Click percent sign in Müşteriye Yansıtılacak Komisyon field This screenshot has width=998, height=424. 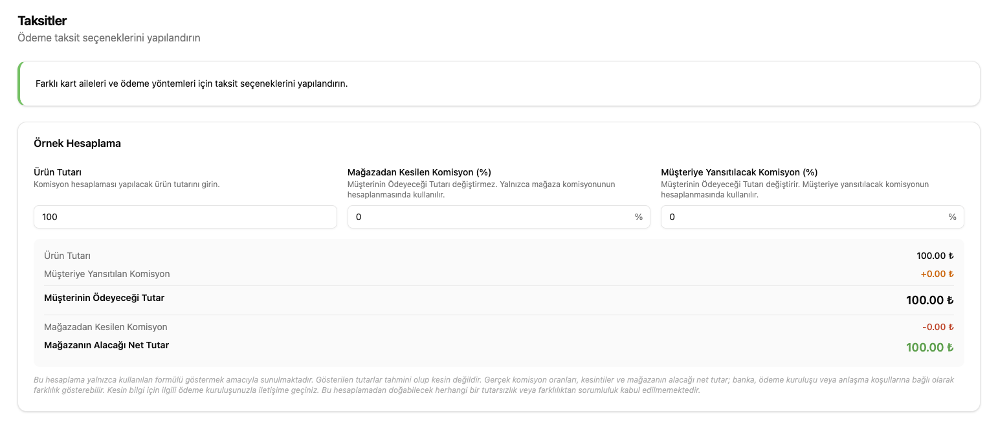pyautogui.click(x=952, y=217)
